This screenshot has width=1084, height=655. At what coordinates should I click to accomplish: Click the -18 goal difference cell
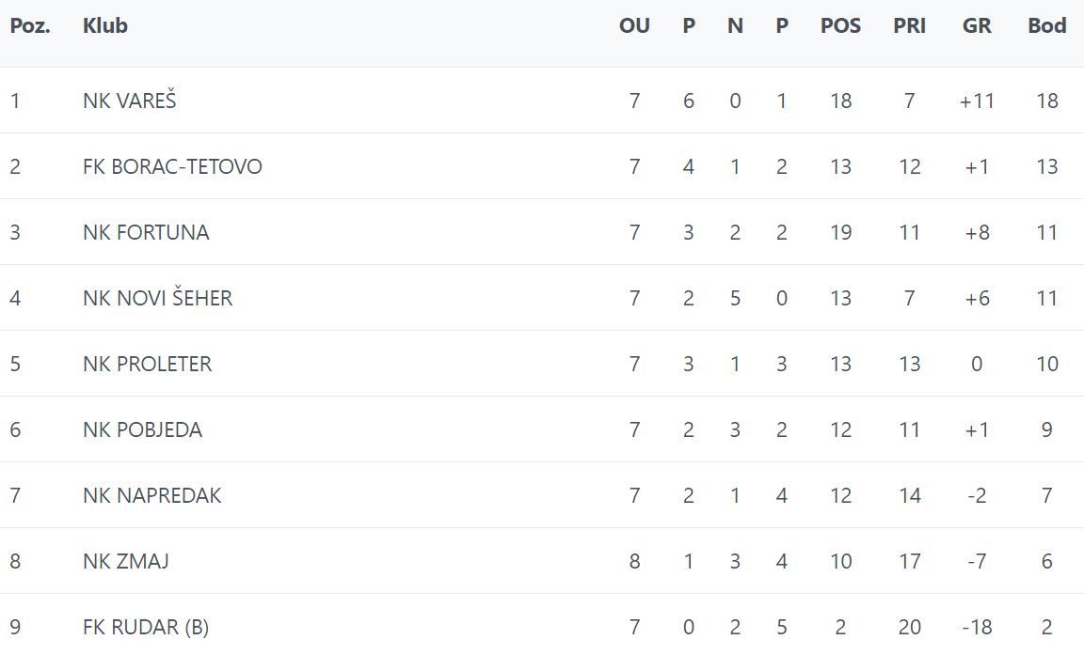[977, 627]
